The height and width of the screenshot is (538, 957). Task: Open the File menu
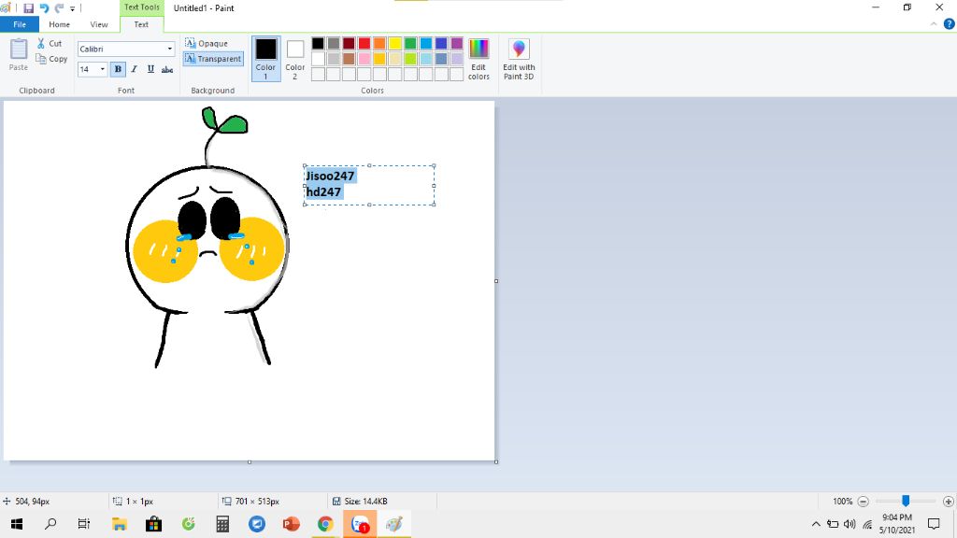coord(20,24)
